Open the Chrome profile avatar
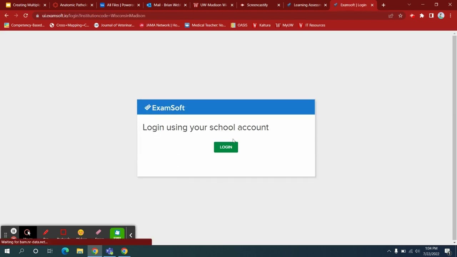 [441, 16]
